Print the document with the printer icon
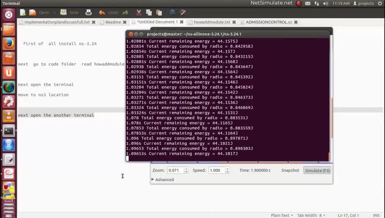 (89, 12)
